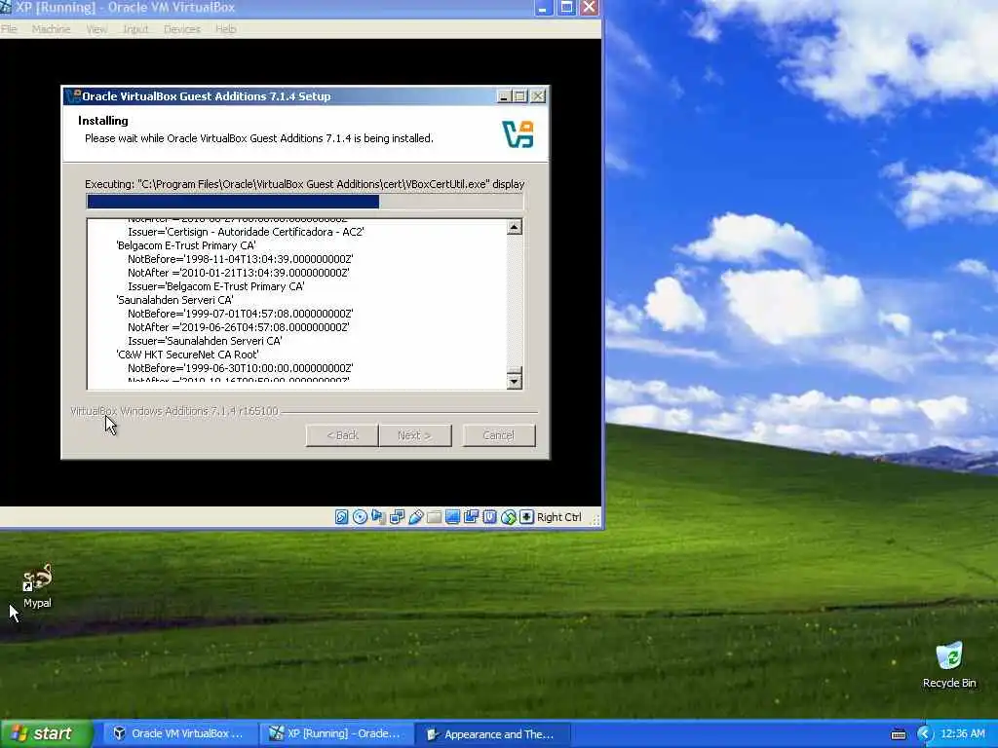The image size is (998, 748).
Task: Switch to XP [Running] taskbar button
Action: pyautogui.click(x=336, y=734)
